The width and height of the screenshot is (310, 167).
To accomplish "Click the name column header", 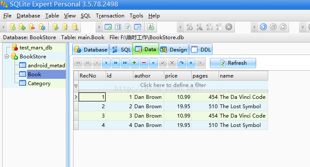I will [x=243, y=76].
